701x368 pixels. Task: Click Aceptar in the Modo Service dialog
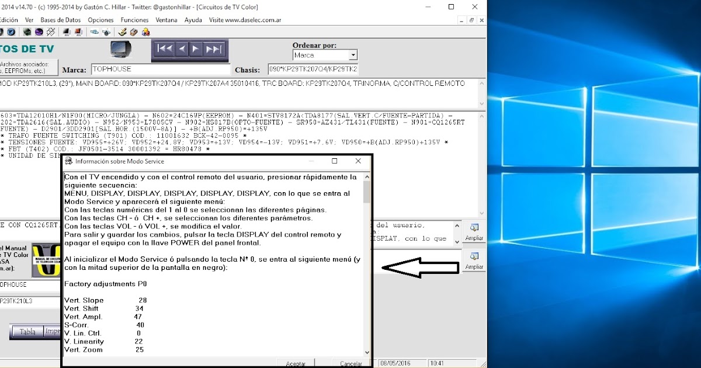pyautogui.click(x=296, y=363)
